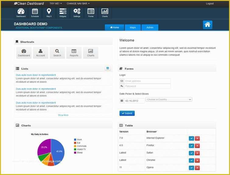Open the Choose a Country select box

[x=169, y=100]
